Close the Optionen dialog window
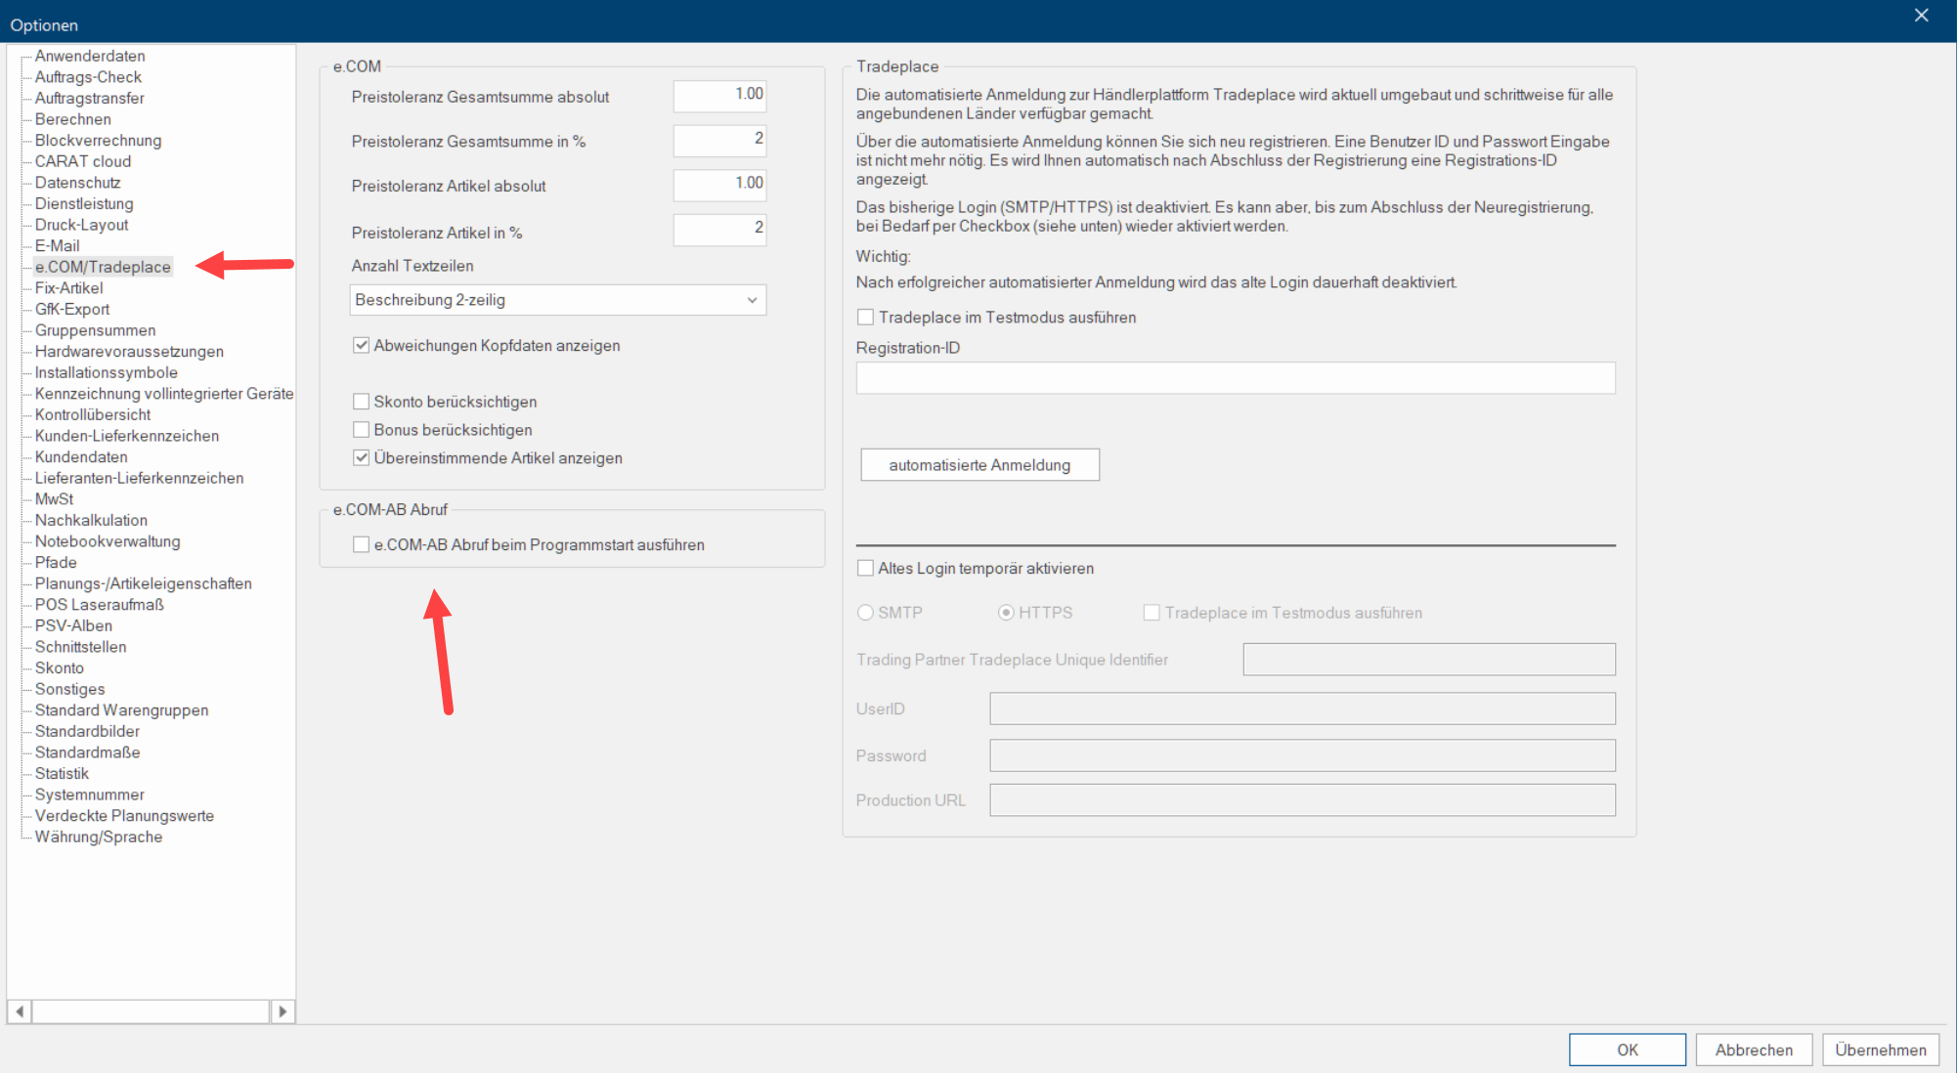This screenshot has width=1957, height=1073. [1921, 16]
